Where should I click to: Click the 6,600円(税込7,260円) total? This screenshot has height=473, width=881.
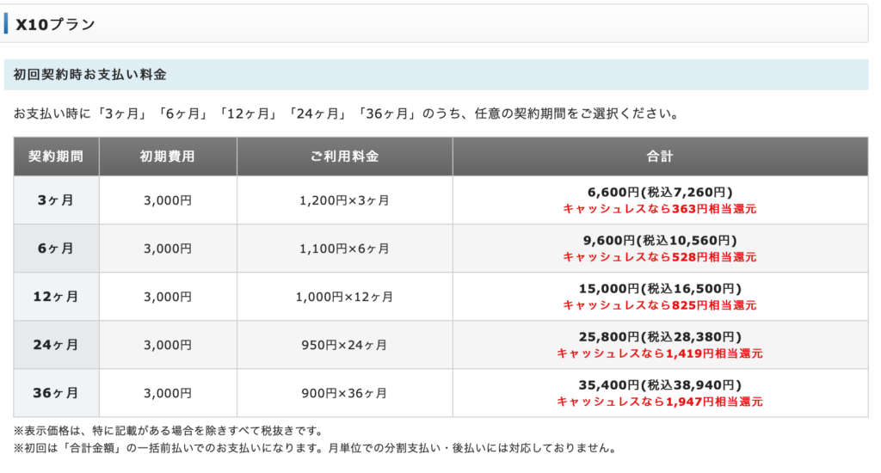pos(660,193)
